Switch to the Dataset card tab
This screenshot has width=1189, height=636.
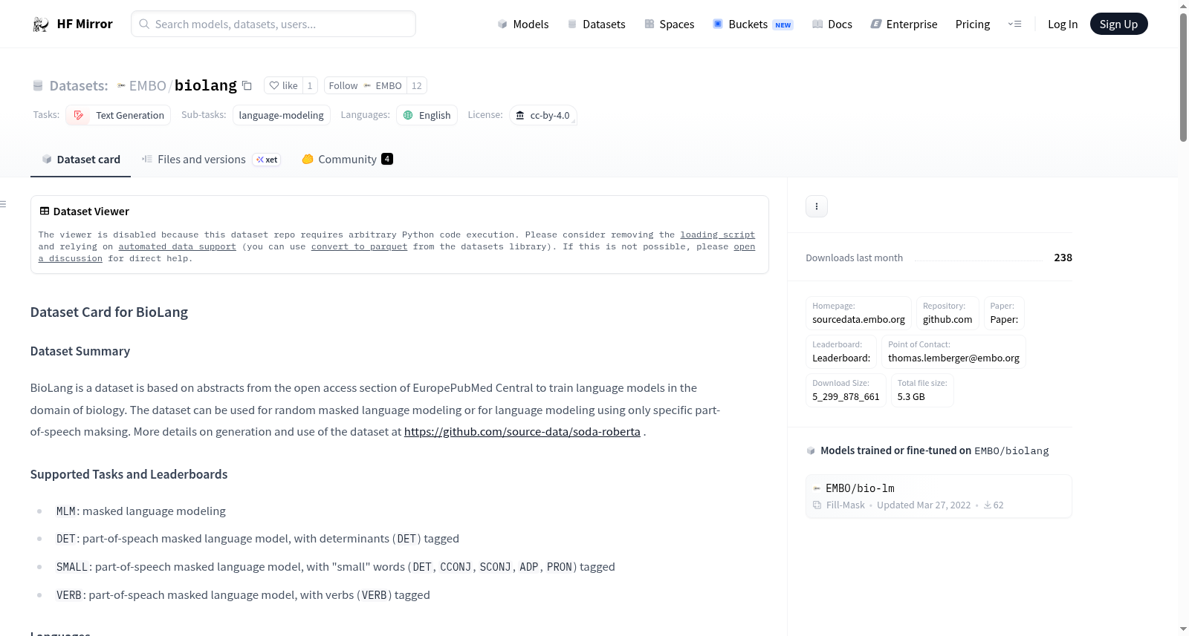81,160
